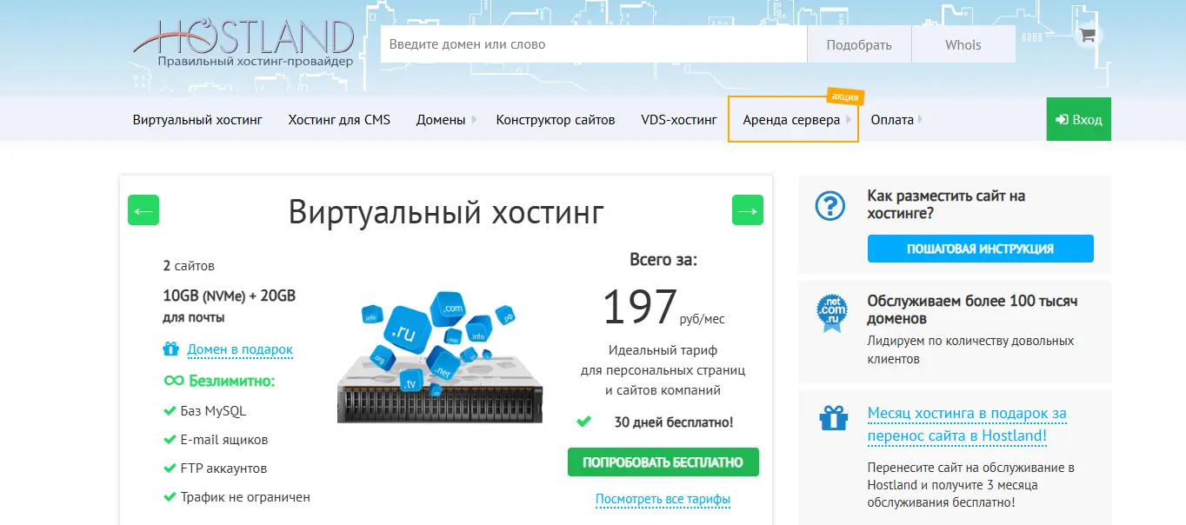
Task: Click the checkmark next to Баз MySQL
Action: coord(170,411)
